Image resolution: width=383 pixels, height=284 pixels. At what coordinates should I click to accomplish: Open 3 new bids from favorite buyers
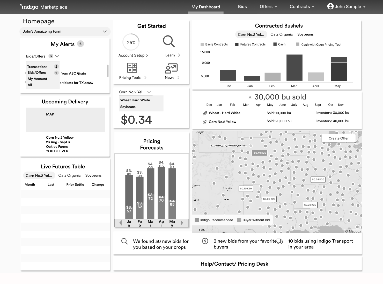click(245, 244)
